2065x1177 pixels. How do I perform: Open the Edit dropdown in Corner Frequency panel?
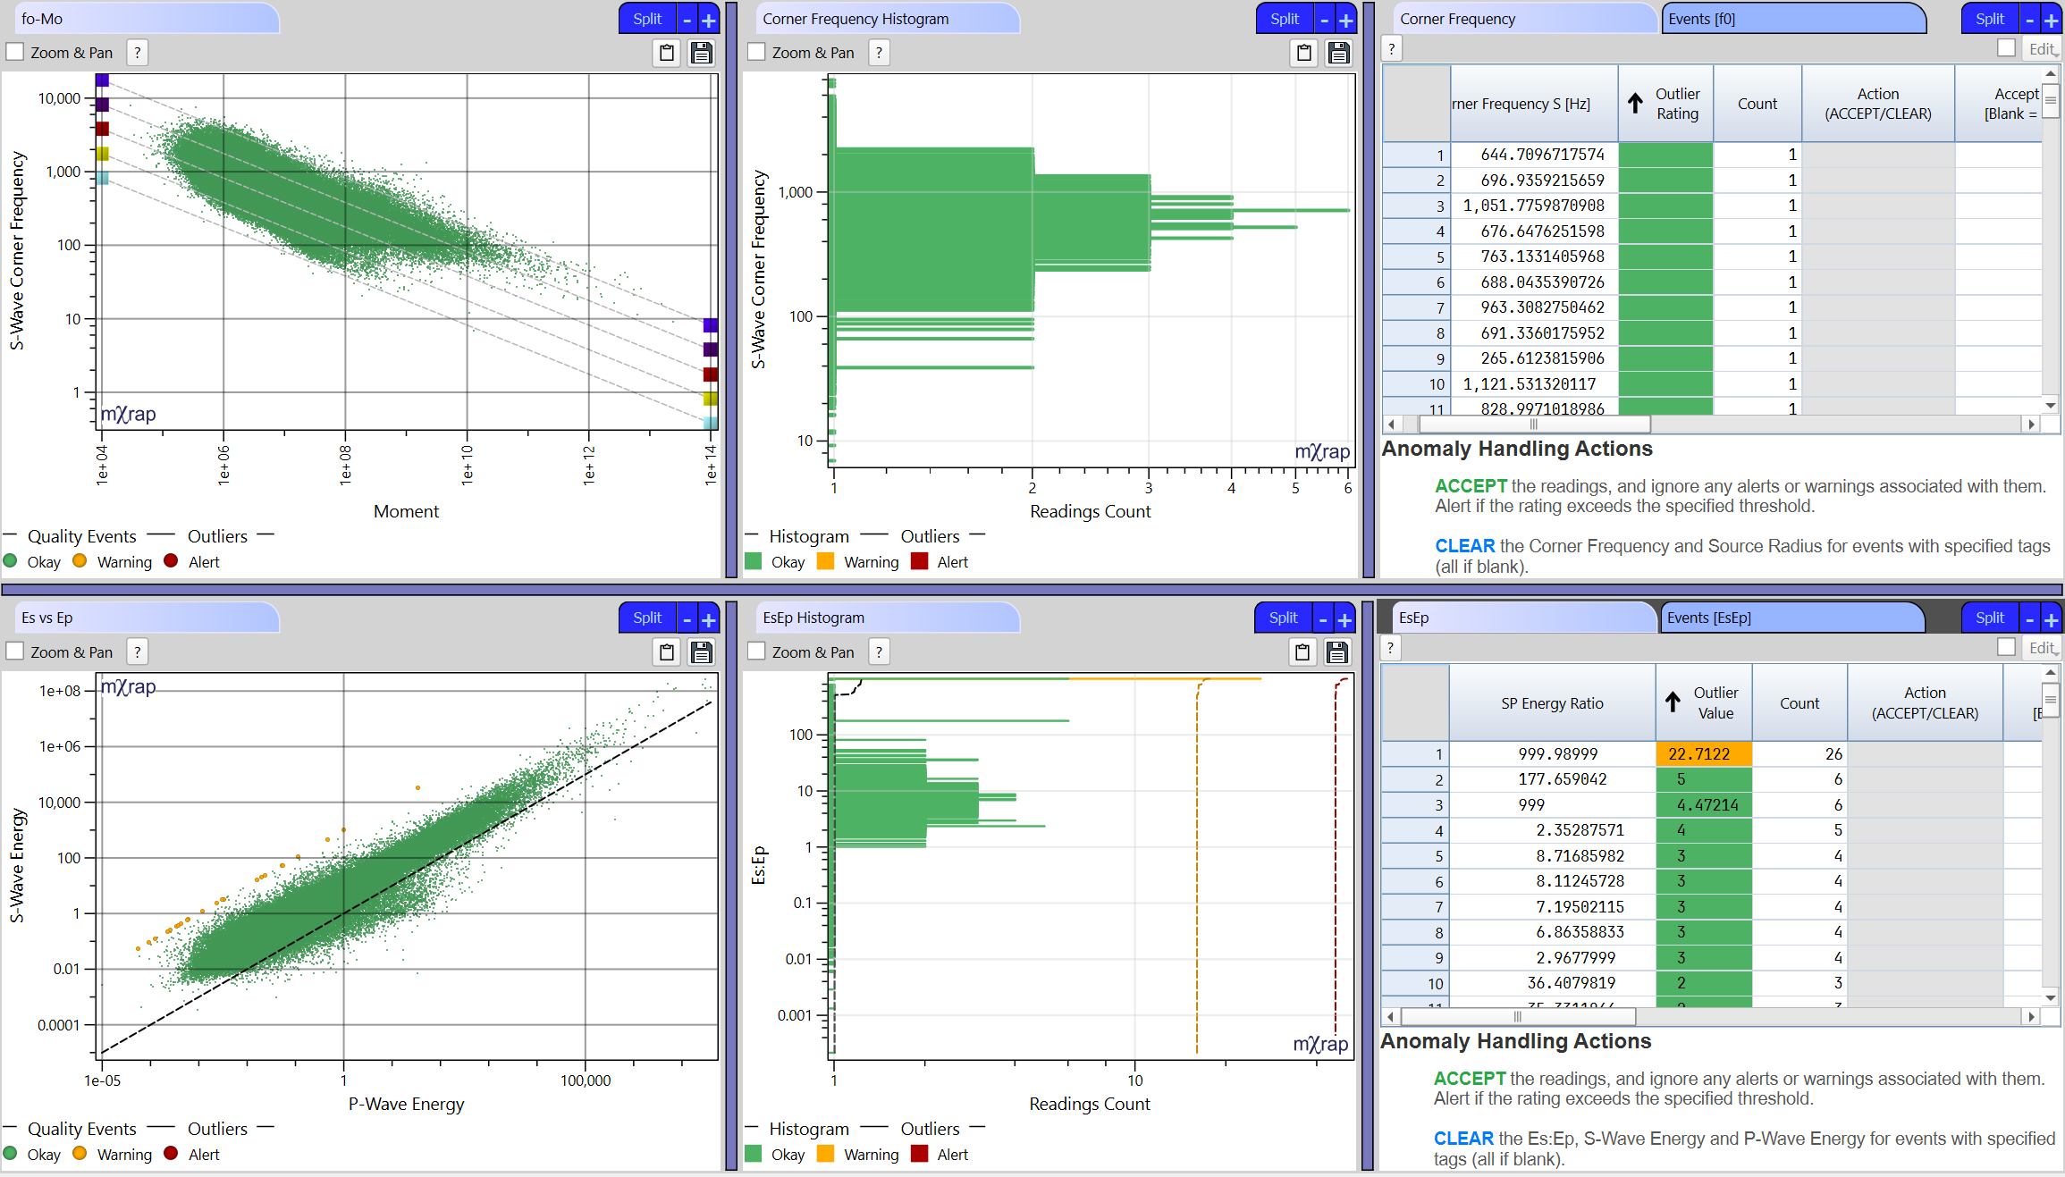[x=2042, y=48]
